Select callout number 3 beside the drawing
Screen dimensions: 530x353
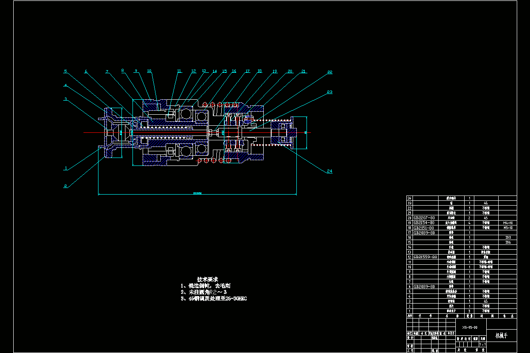65,99
